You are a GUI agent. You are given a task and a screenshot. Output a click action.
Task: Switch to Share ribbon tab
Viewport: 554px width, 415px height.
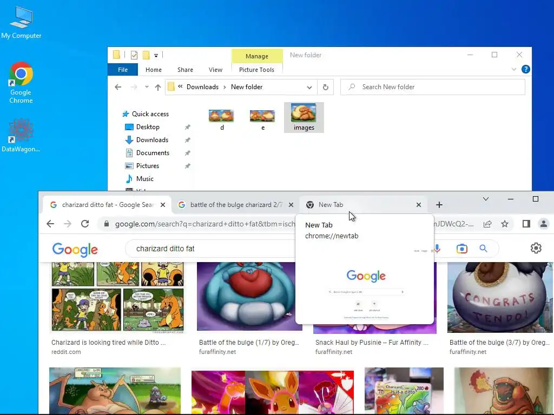[185, 70]
